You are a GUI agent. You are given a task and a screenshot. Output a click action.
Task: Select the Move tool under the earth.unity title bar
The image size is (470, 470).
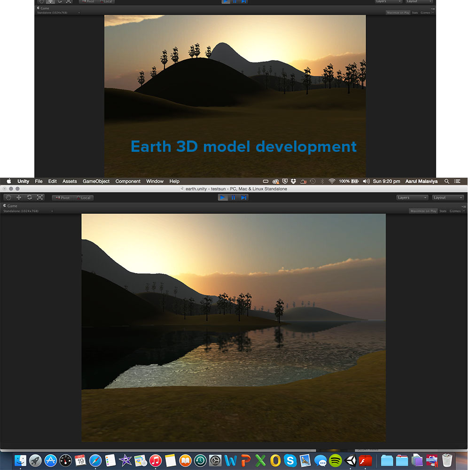(x=19, y=197)
